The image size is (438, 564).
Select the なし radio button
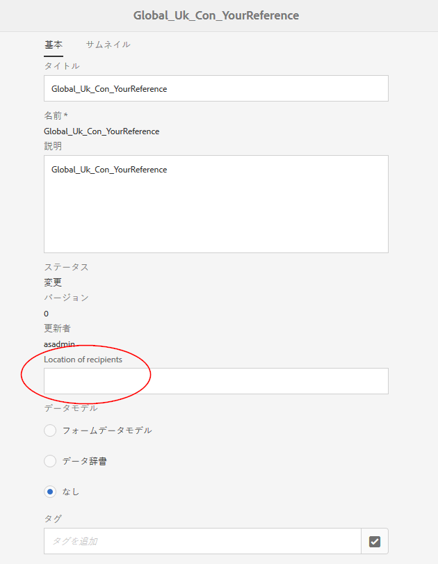(49, 492)
